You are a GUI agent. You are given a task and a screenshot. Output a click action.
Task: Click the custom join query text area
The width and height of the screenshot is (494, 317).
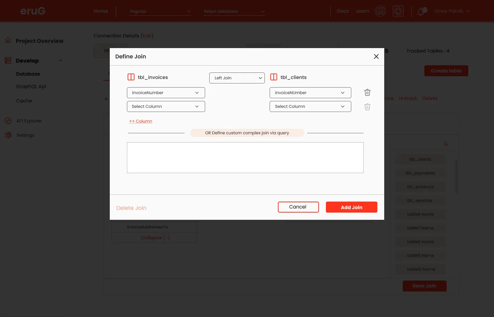(x=245, y=158)
